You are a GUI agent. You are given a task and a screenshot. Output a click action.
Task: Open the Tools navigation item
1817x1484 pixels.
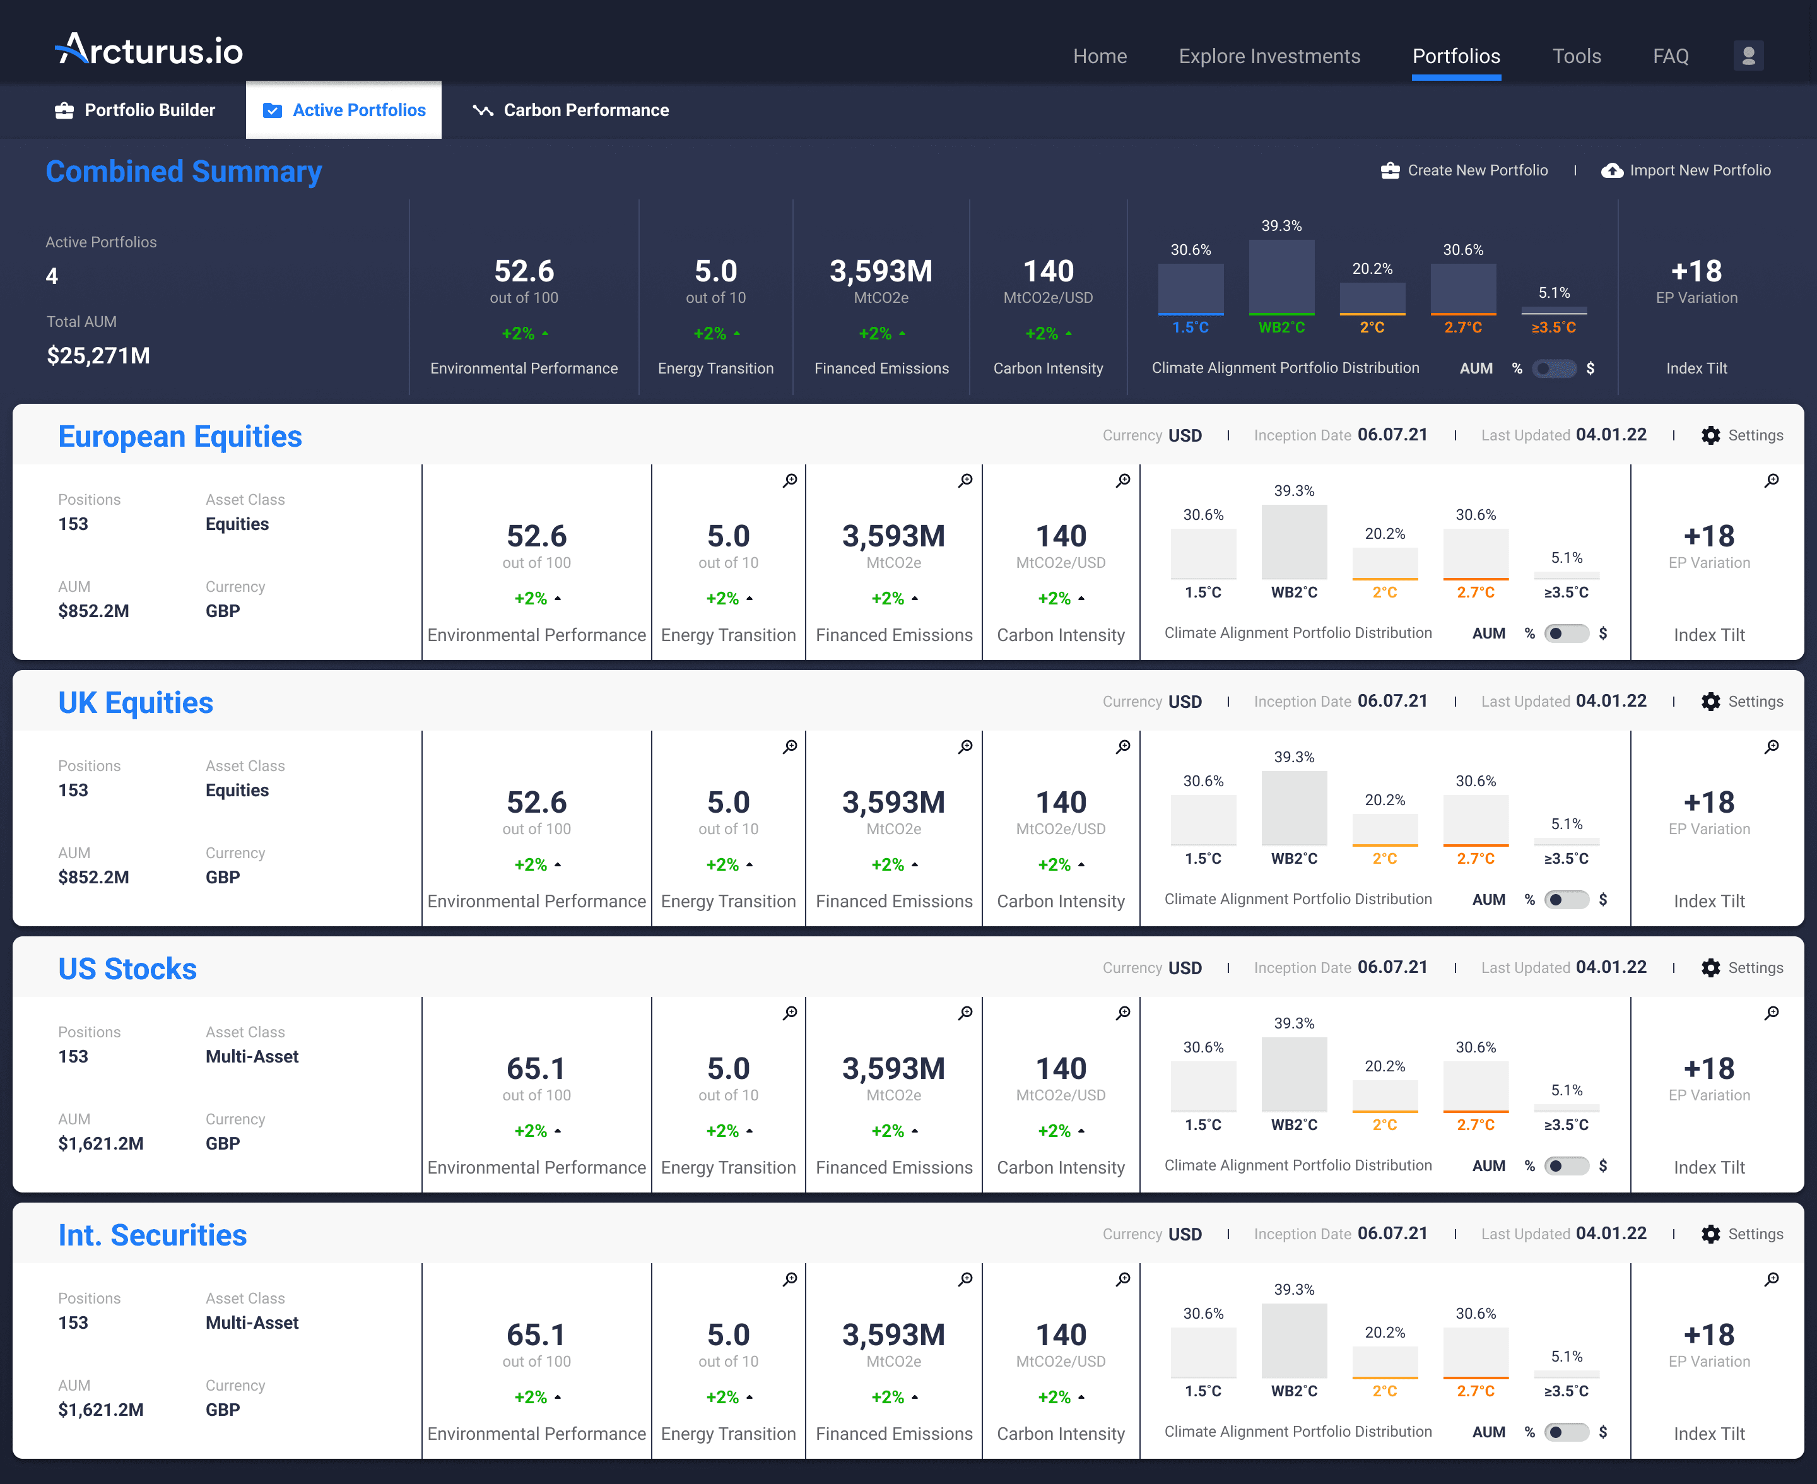[x=1576, y=56]
